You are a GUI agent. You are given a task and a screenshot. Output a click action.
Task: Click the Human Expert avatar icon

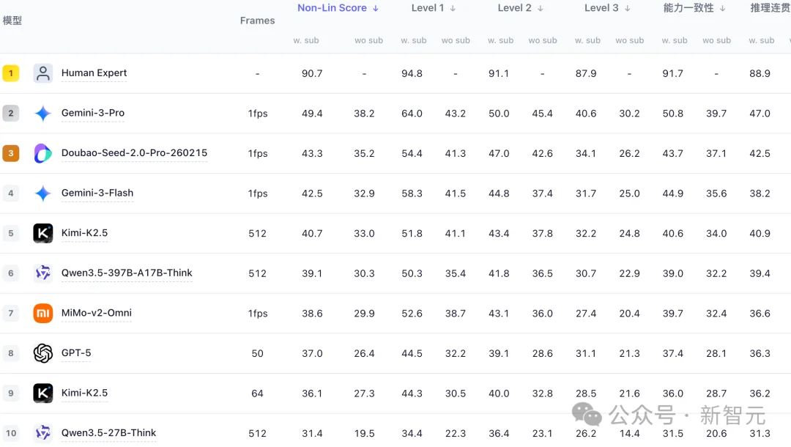click(x=43, y=73)
